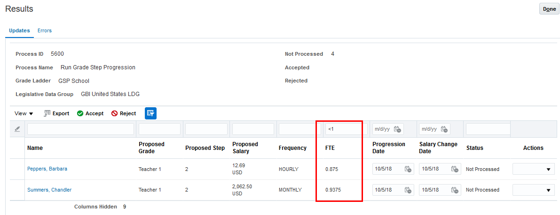Viewport: 560px width, 215px height.
Task: Open the Peppers, Barbara employee link
Action: click(47, 169)
